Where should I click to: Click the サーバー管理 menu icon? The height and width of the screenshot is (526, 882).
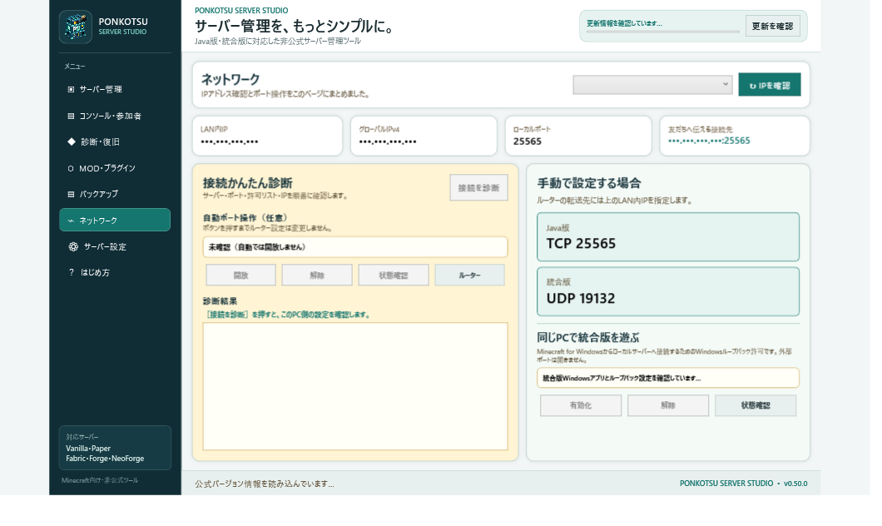click(71, 89)
